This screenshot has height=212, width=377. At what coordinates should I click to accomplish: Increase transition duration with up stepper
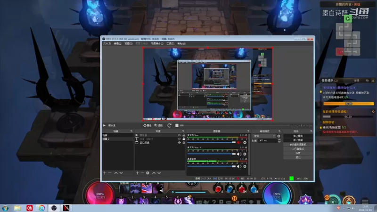coord(279,139)
